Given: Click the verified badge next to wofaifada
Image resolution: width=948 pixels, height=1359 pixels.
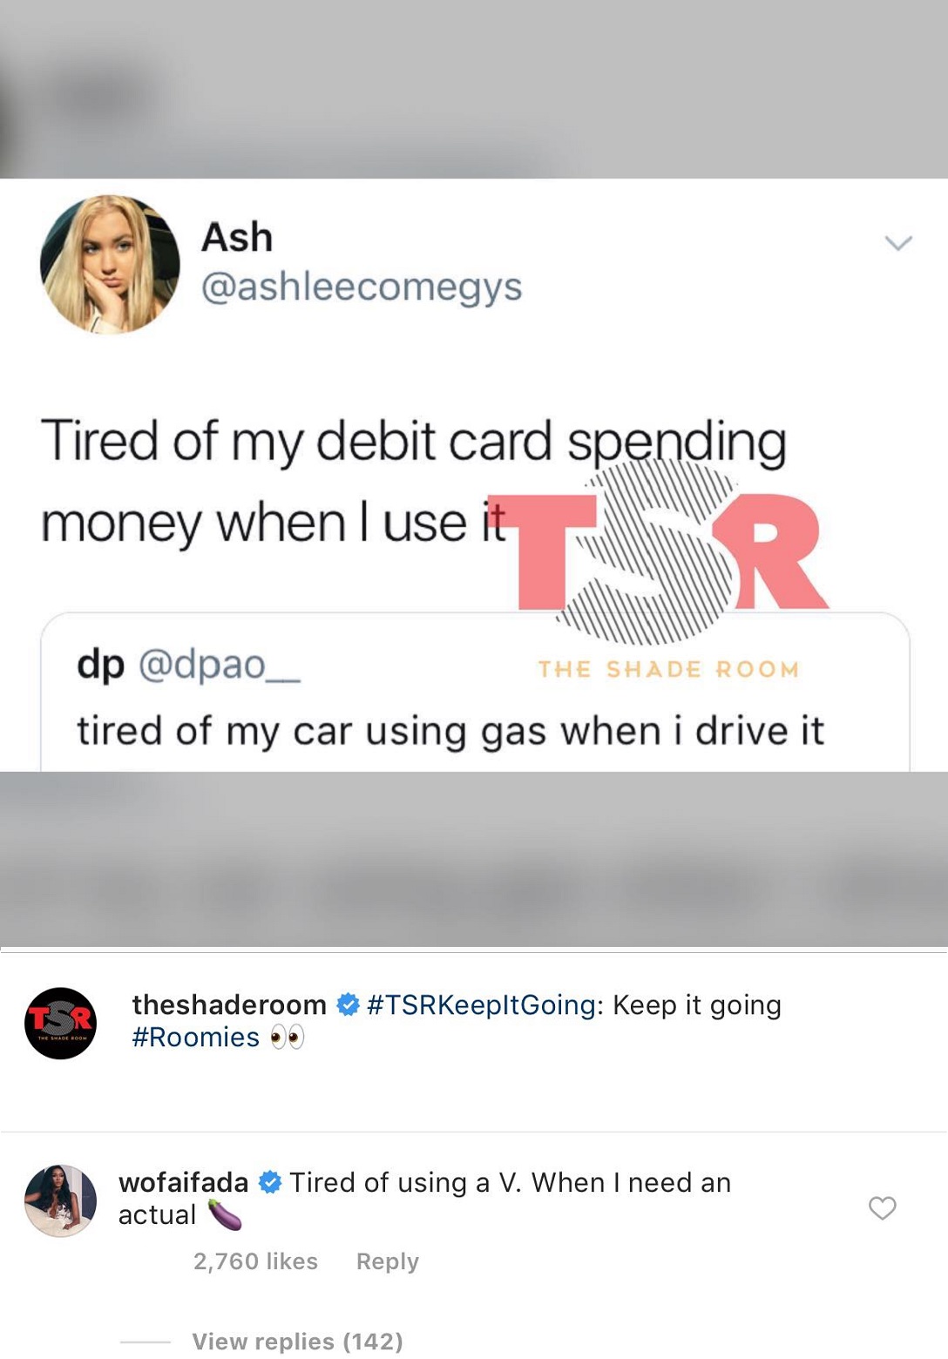Looking at the screenshot, I should pyautogui.click(x=270, y=1182).
